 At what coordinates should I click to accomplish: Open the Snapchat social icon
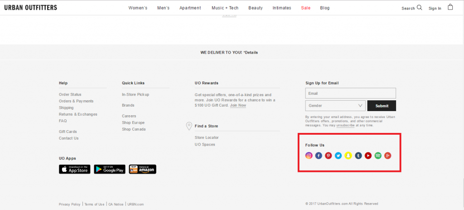(x=348, y=156)
